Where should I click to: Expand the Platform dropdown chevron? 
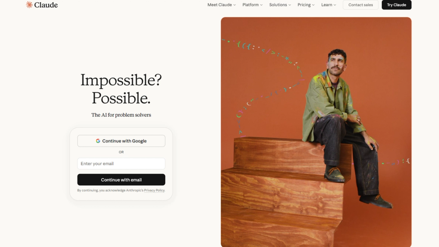coord(261,5)
